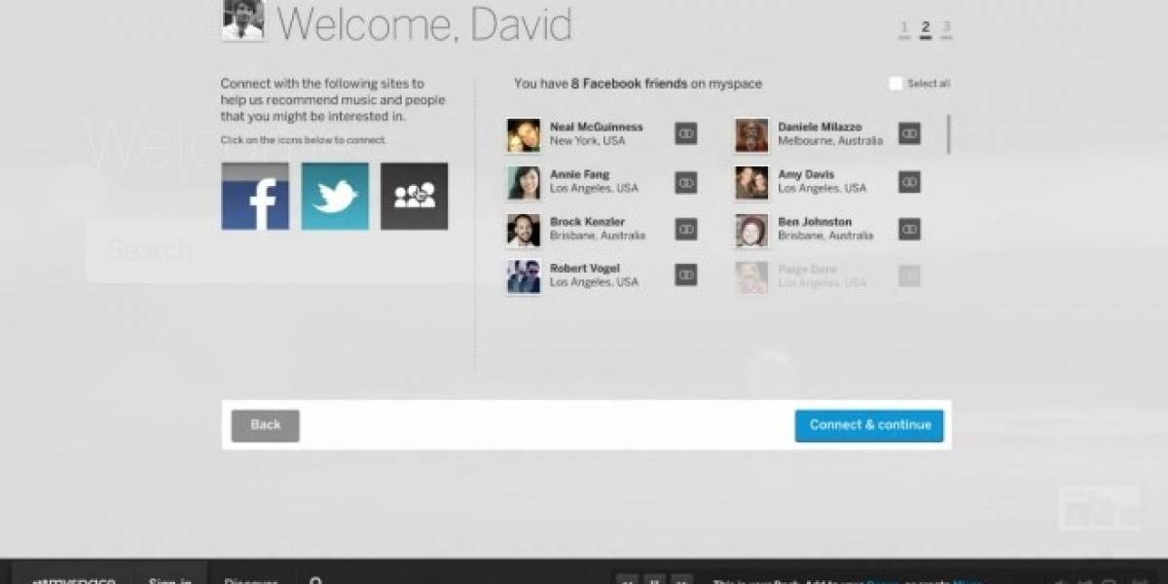The width and height of the screenshot is (1168, 584).
Task: Select the name Brock Kenzler
Action: tap(587, 222)
